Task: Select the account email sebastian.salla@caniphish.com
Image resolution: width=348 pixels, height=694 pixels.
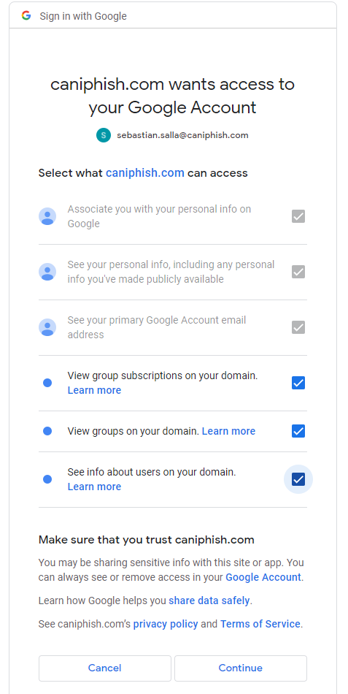Action: click(182, 135)
